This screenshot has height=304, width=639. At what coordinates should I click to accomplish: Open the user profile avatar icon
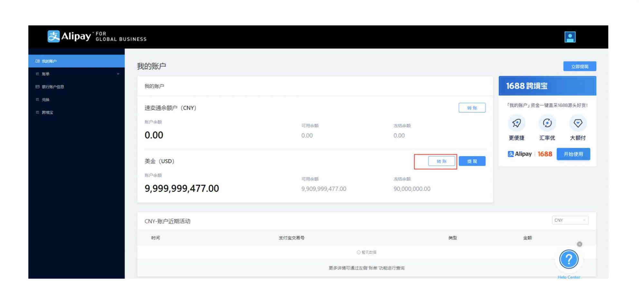tap(570, 37)
